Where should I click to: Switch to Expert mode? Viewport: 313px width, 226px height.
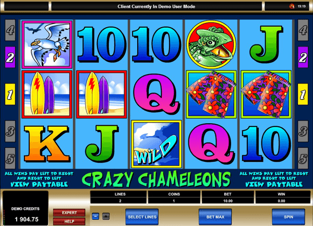(69, 212)
